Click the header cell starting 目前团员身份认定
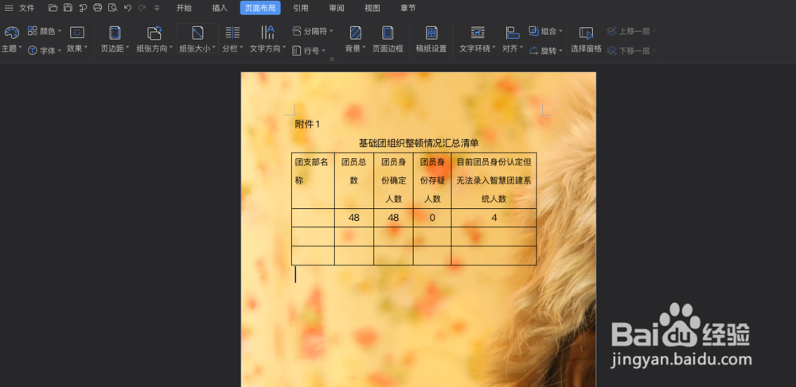The image size is (796, 387). click(x=494, y=180)
